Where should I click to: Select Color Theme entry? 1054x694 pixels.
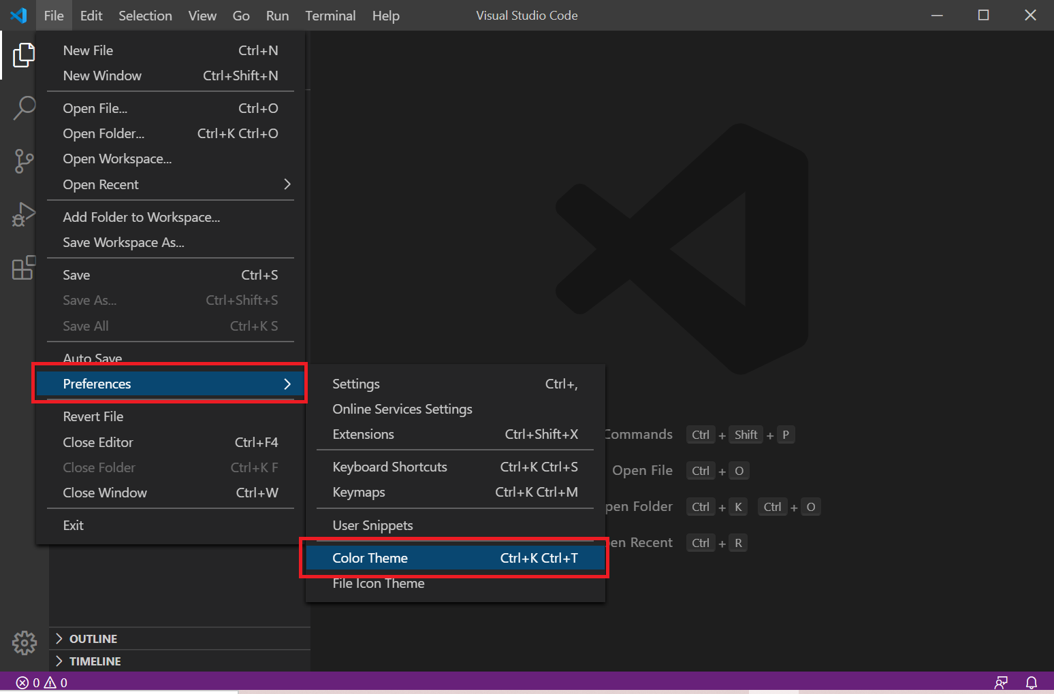[x=455, y=558]
